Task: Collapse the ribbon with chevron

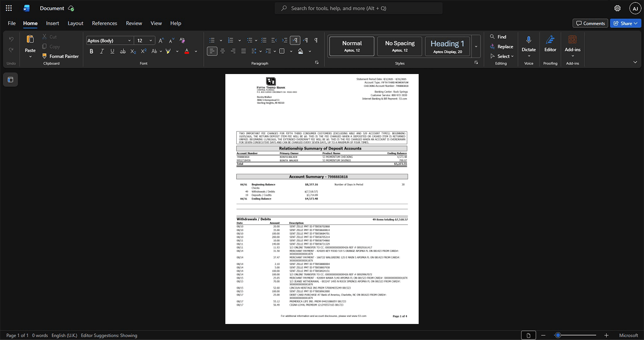Action: 635,62
